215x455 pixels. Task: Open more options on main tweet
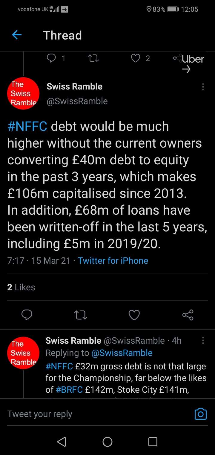203,87
